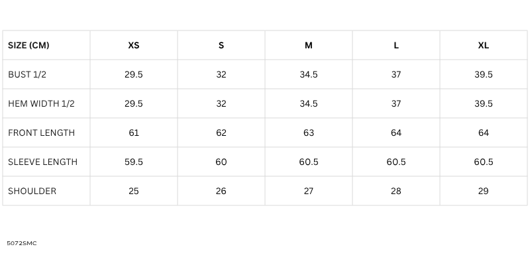Click the SIZE (CM) header cell
Image resolution: width=530 pixels, height=265 pixels.
tap(28, 46)
